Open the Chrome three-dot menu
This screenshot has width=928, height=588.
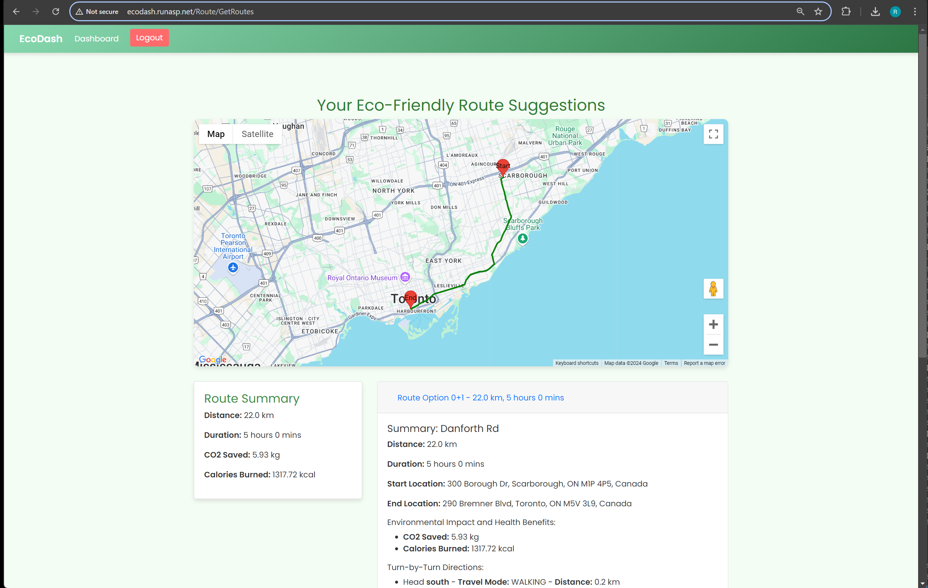point(915,12)
